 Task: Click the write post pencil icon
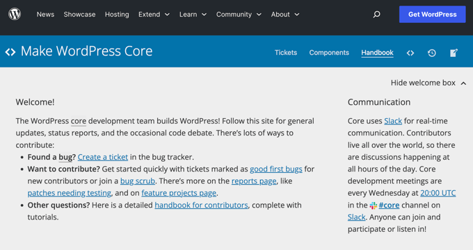[x=454, y=53]
